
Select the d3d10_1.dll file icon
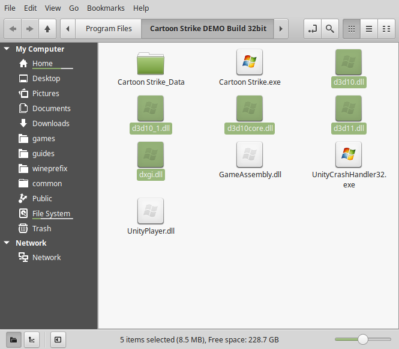[x=151, y=108]
